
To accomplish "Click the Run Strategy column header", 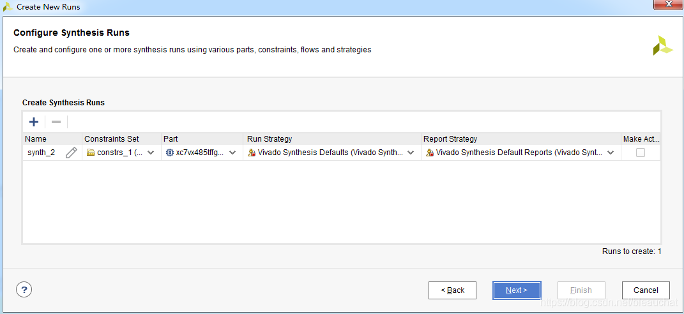I will (x=332, y=138).
